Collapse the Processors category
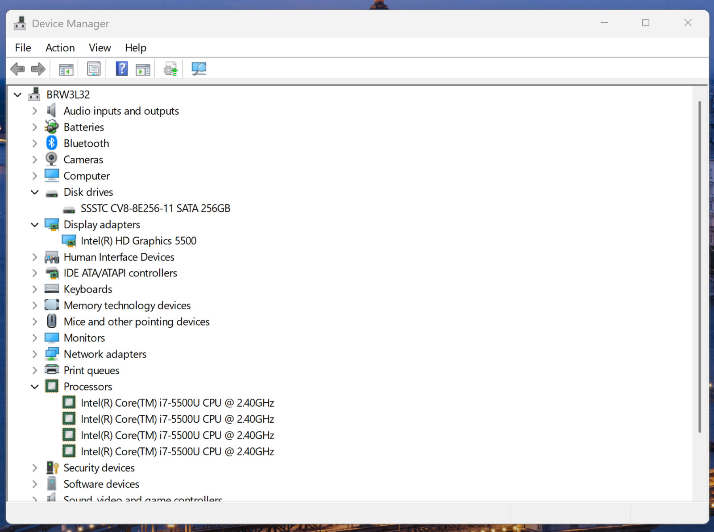Screen dimensions: 714x532 35,387
